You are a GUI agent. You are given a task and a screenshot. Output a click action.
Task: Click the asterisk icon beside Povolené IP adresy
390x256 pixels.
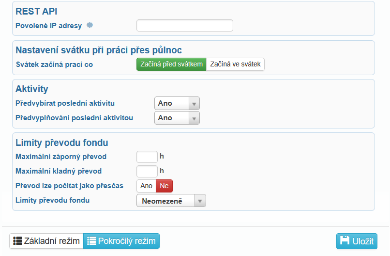(90, 25)
